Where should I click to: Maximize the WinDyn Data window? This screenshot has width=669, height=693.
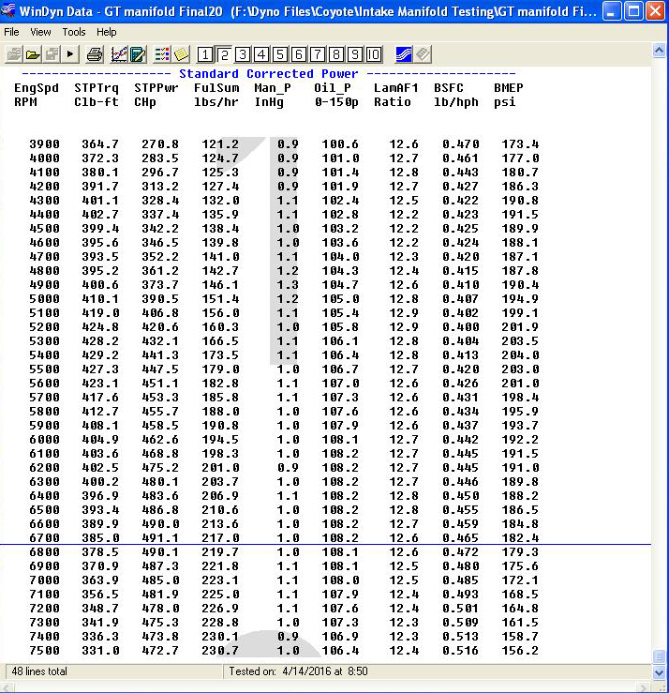(633, 10)
